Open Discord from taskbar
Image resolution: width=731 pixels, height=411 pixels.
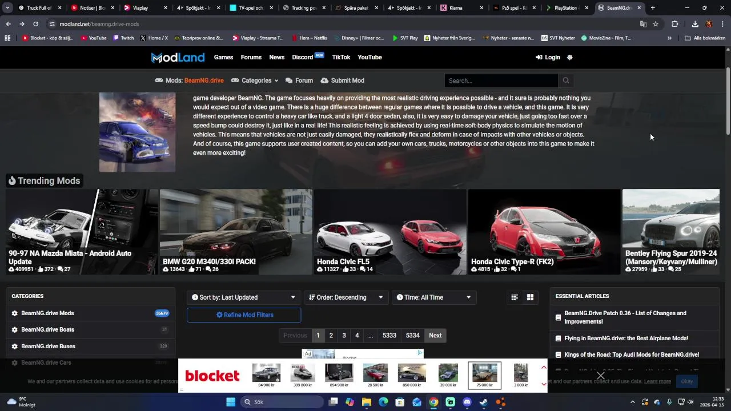(467, 402)
